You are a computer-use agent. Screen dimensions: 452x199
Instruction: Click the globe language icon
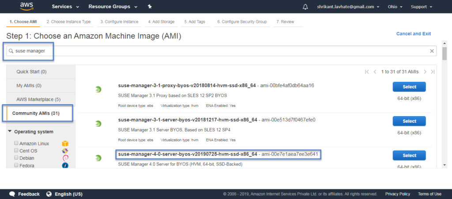point(49,194)
